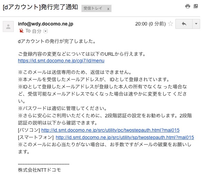
Task: Expand recipient details next to To 自分
Action: click(x=46, y=31)
